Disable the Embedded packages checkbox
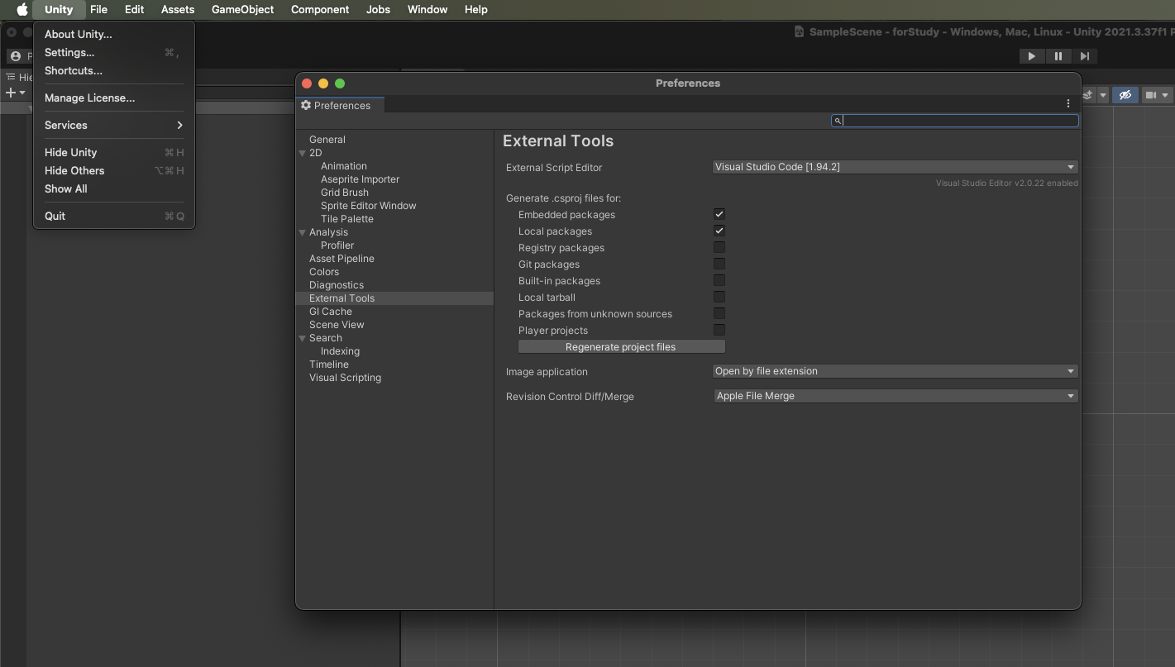Image resolution: width=1175 pixels, height=667 pixels. pos(719,214)
